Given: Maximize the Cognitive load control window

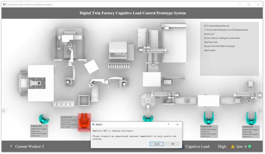Looking at the screenshot, I should point(249,5).
